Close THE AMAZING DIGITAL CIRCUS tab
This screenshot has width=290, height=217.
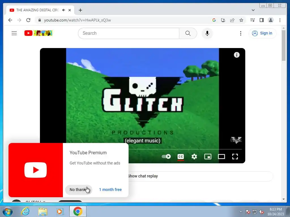70,10
